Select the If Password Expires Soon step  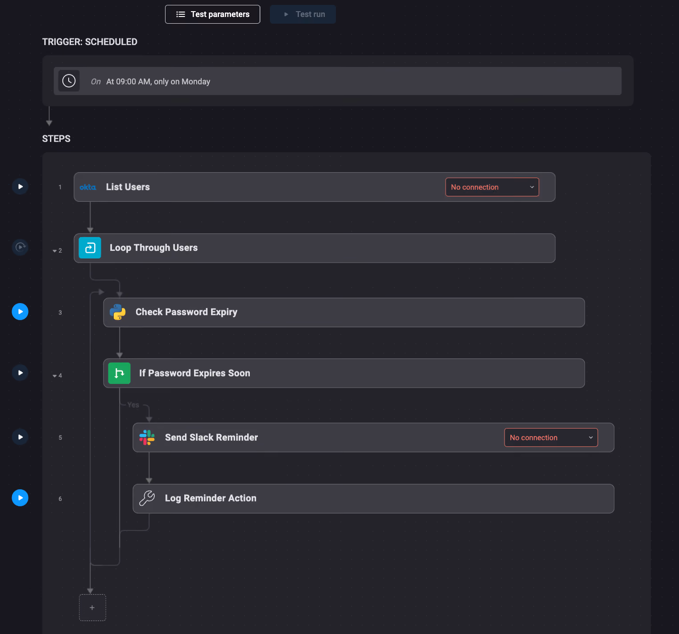pos(344,373)
